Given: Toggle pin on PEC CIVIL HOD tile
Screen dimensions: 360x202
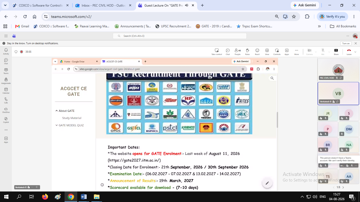Looking at the screenshot, I should (x=341, y=78).
